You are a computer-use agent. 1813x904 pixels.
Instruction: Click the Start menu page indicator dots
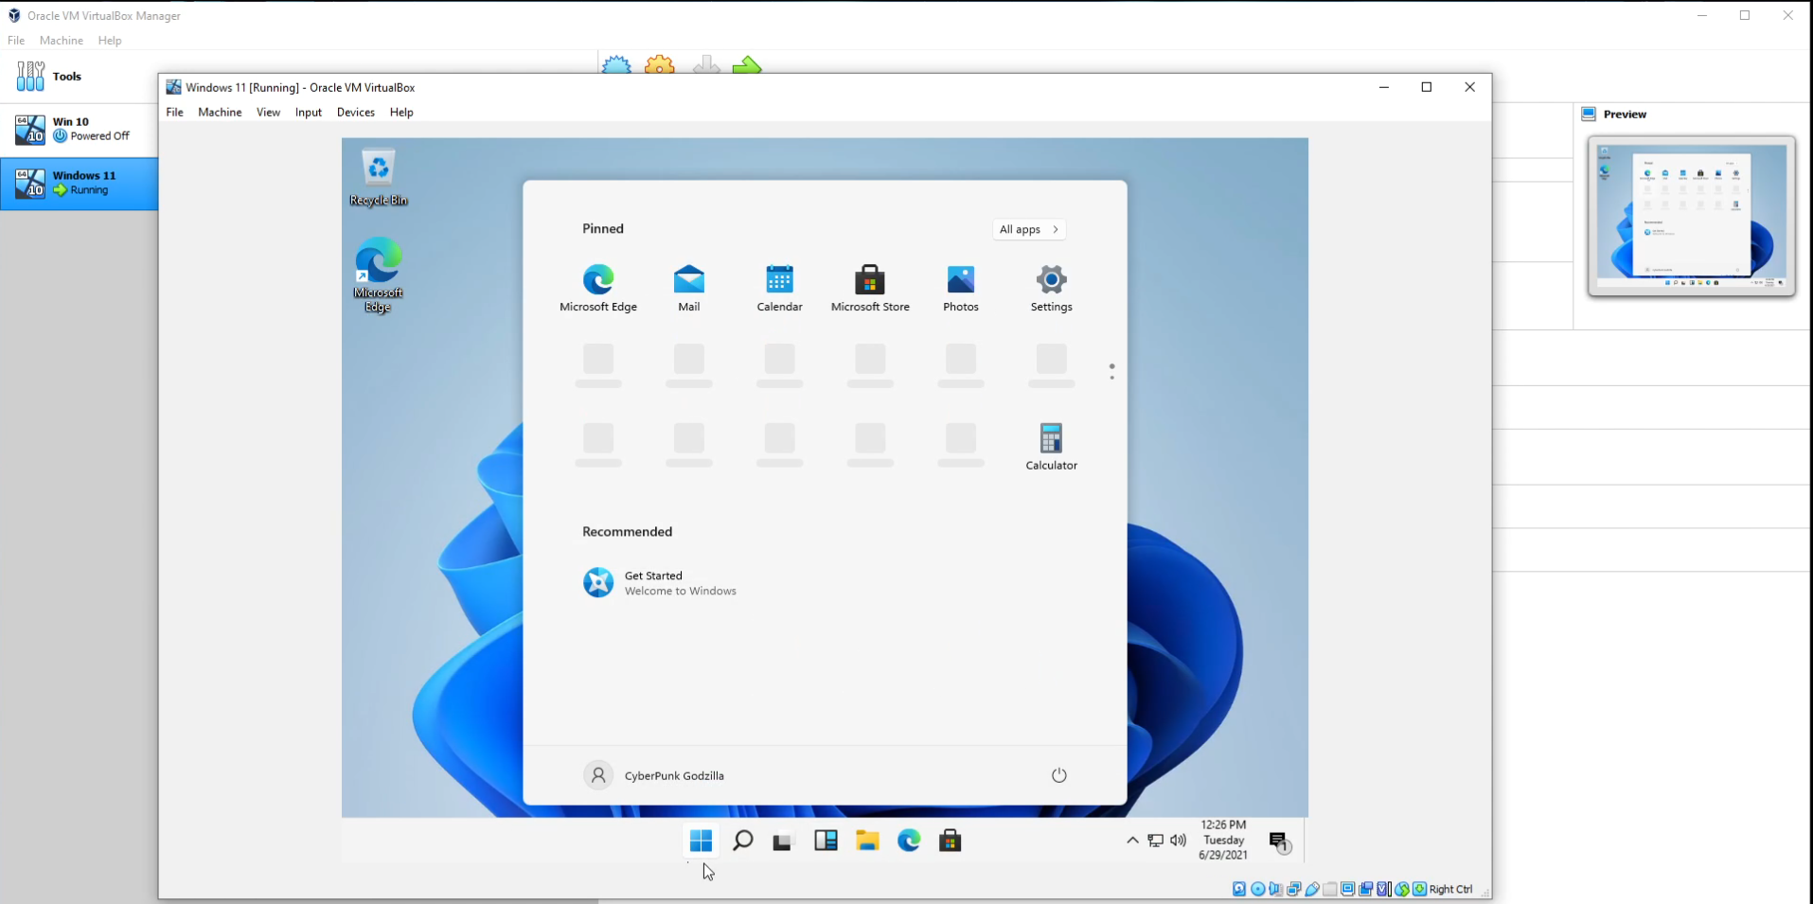pyautogui.click(x=1111, y=372)
